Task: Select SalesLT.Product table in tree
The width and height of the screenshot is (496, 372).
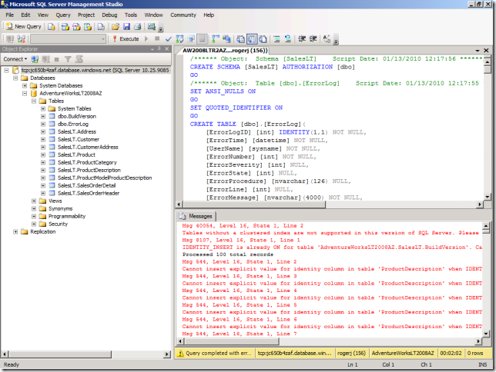Action: (x=76, y=154)
